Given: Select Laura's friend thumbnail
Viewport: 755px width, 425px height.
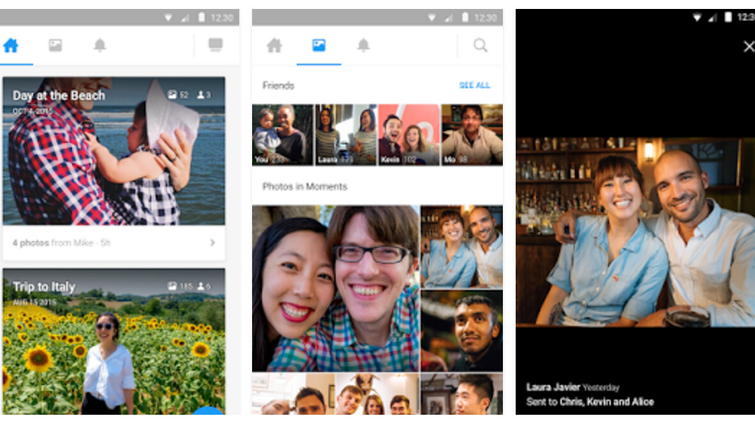Looking at the screenshot, I should pyautogui.click(x=346, y=135).
